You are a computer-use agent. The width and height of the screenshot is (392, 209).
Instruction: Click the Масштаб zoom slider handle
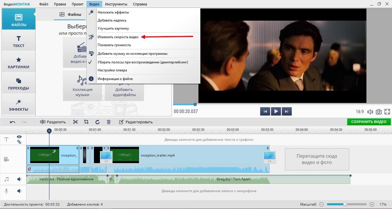[x=345, y=204]
